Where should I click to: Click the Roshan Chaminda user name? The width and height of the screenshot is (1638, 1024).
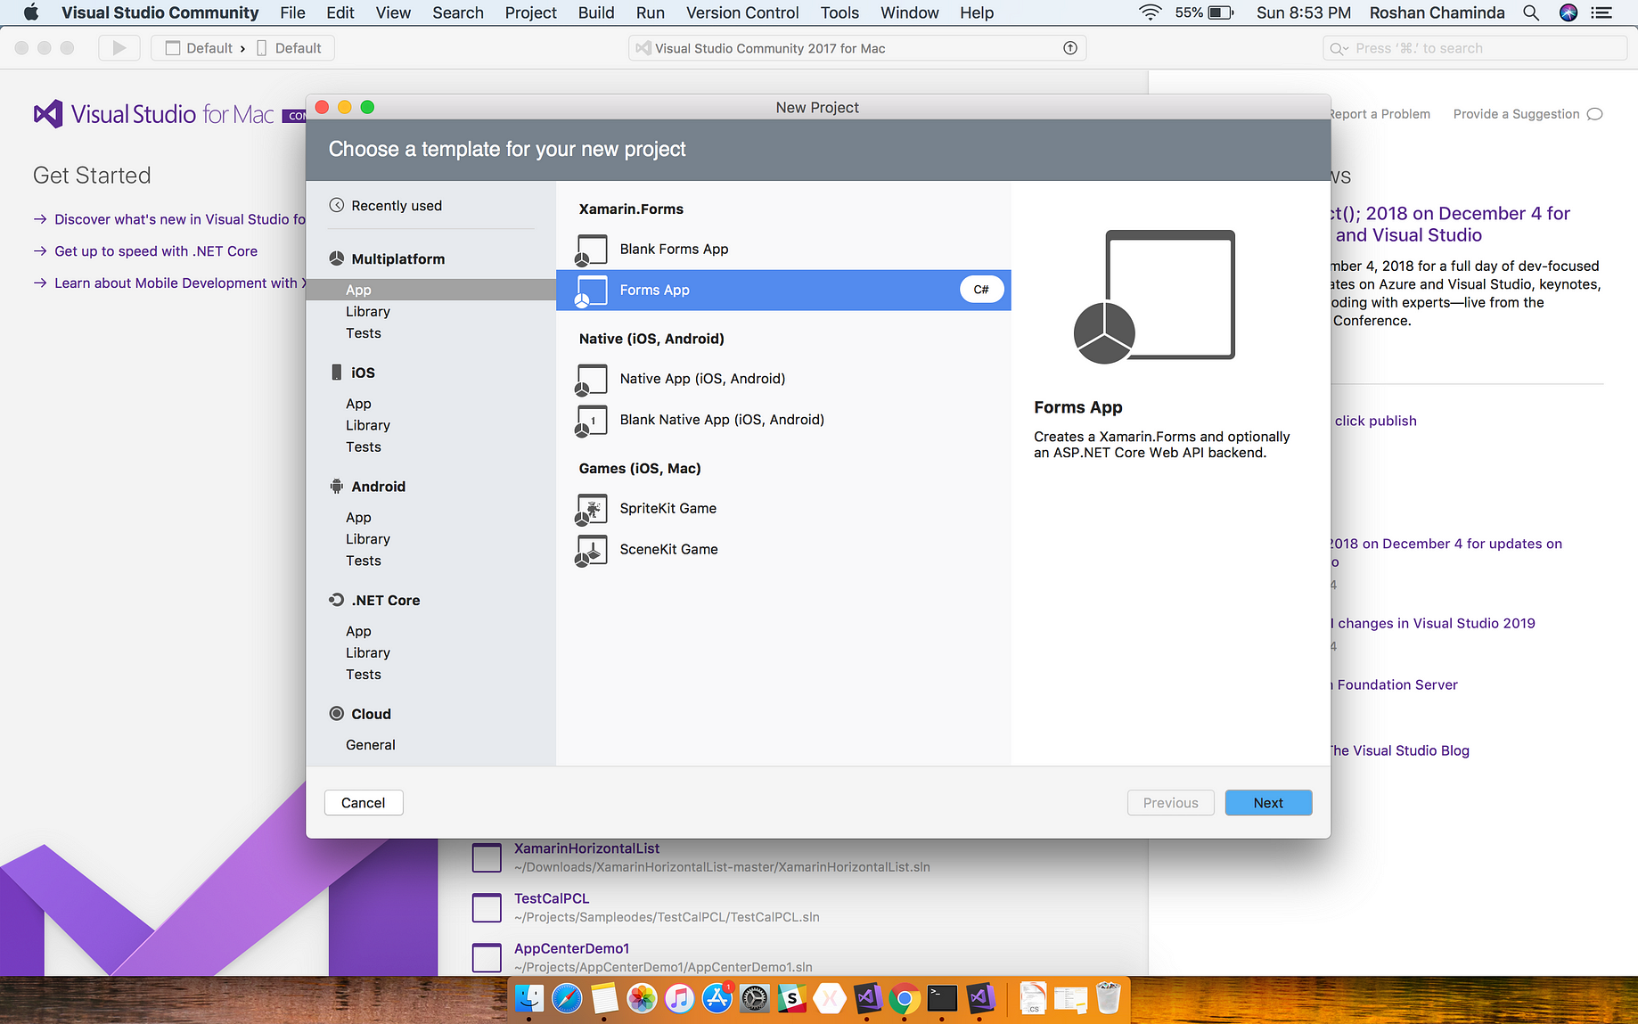(x=1437, y=12)
